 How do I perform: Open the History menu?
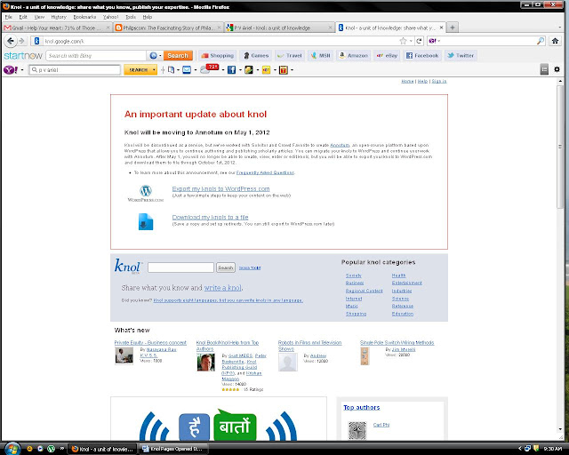[59, 17]
